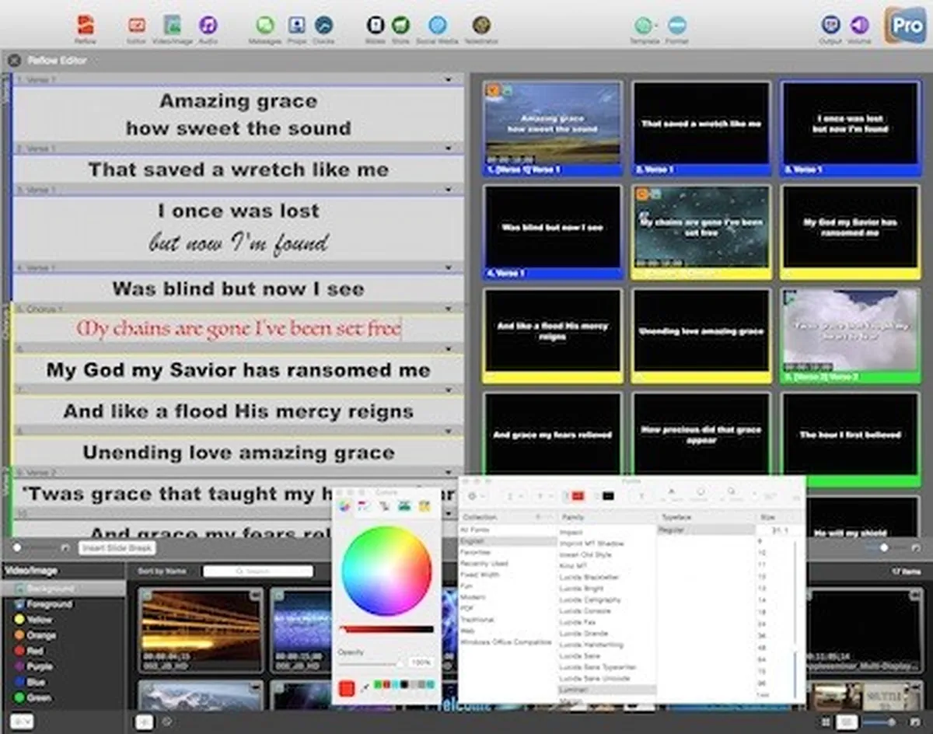
Task: Open the Store toolbar icon
Action: pyautogui.click(x=400, y=26)
